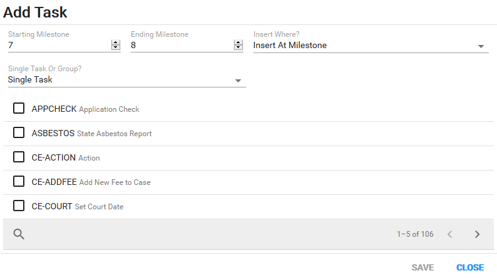The height and width of the screenshot is (278, 497).
Task: Select the CE-COURT Set Court Date row label
Action: tap(78, 207)
